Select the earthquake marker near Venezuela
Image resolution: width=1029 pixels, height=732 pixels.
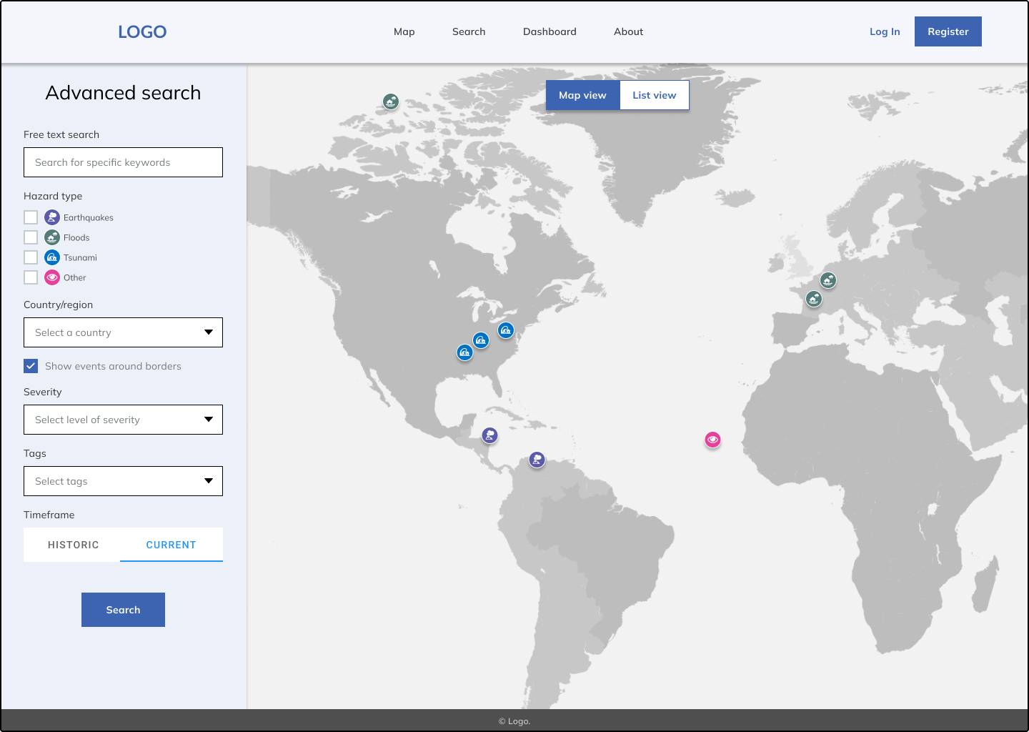[x=537, y=460]
